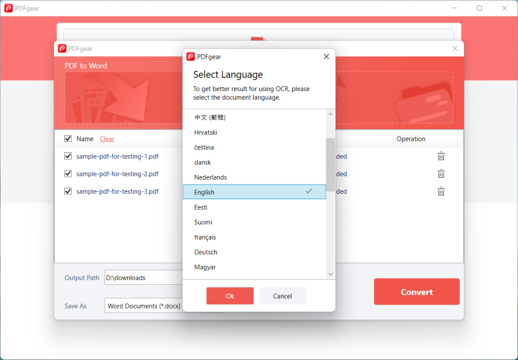
Task: Confirm language with Ok button
Action: (230, 296)
